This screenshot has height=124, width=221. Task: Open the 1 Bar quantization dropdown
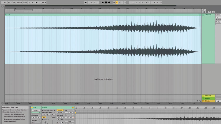tap(43, 2)
